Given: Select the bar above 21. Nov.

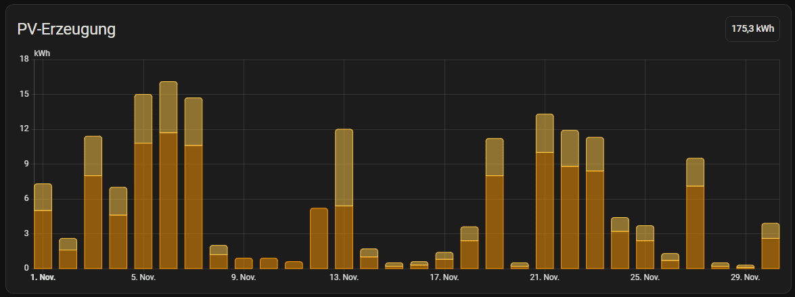Looking at the screenshot, I should (545, 191).
